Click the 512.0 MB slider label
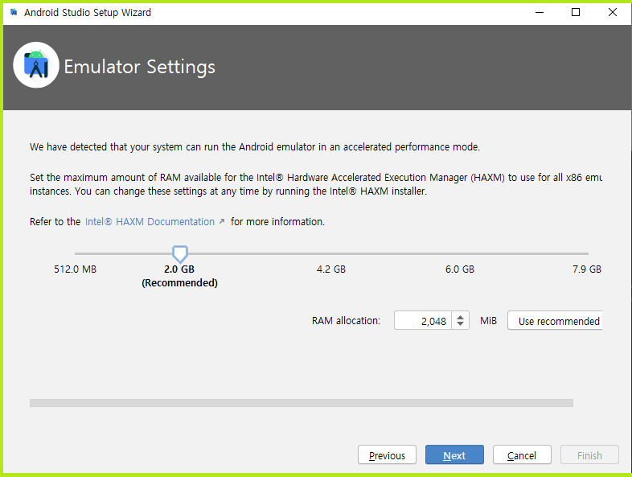This screenshot has width=632, height=477. [x=76, y=269]
